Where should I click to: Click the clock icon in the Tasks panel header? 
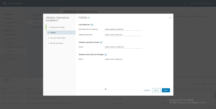(205, 79)
